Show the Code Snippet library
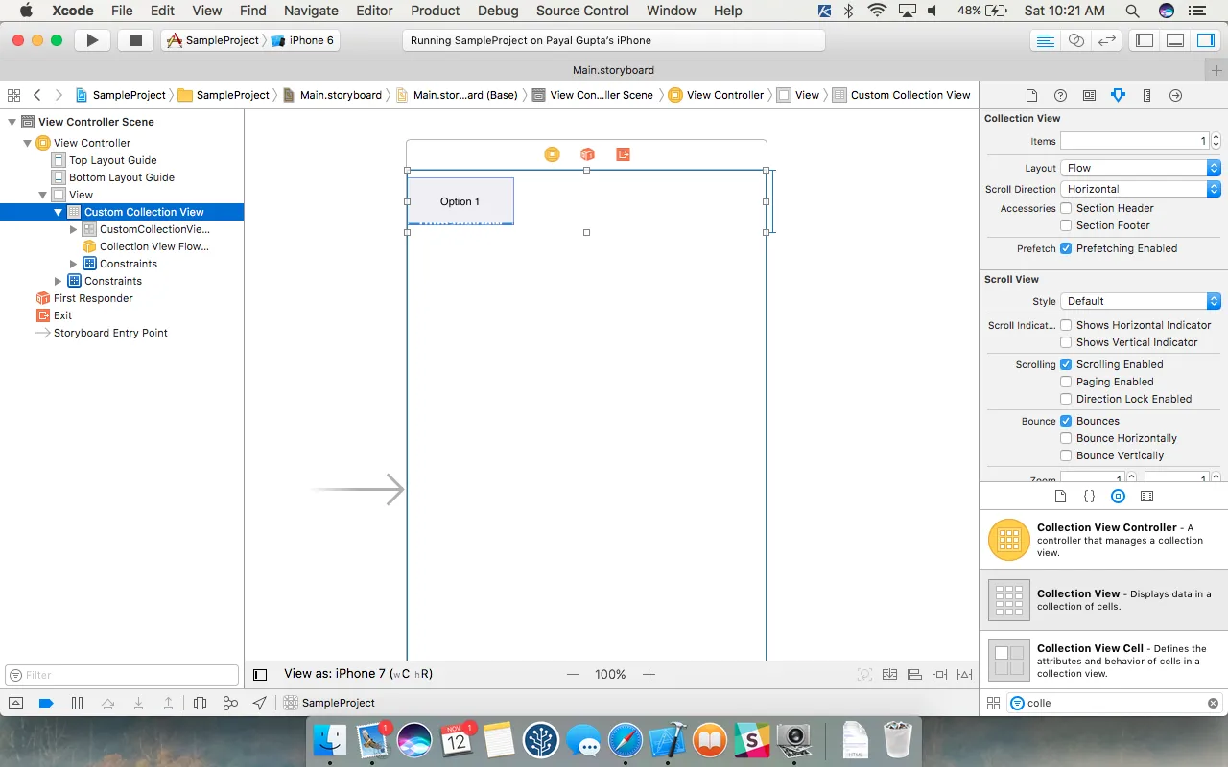This screenshot has width=1228, height=767. pyautogui.click(x=1089, y=497)
